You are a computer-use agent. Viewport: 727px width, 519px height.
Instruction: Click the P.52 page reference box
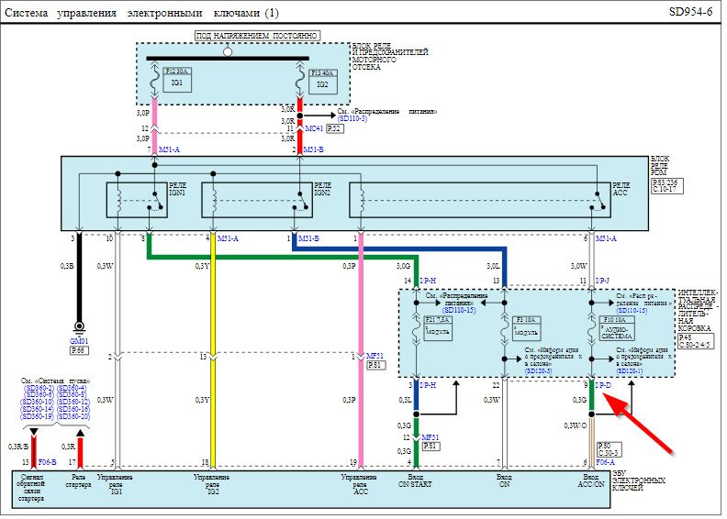pos(335,128)
